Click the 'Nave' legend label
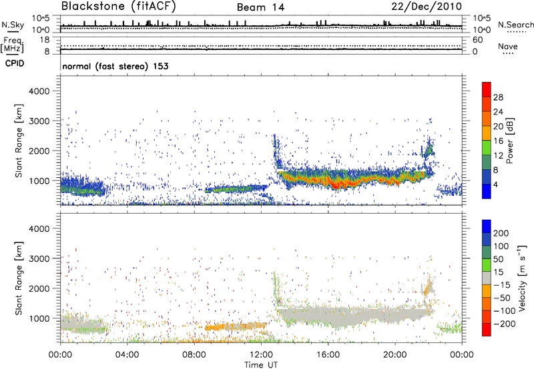Image resolution: width=534 pixels, height=369 pixels. 508,46
